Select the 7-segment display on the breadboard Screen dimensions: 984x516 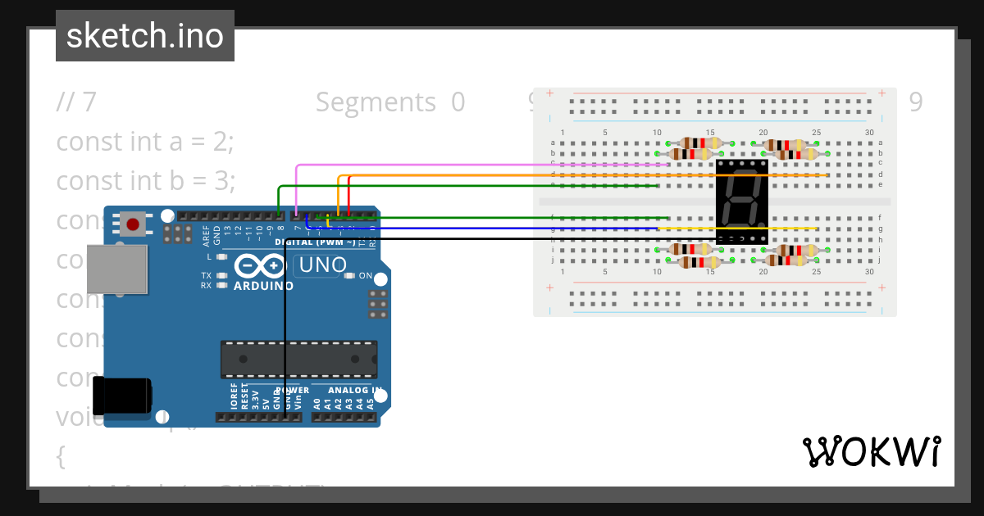pos(740,199)
